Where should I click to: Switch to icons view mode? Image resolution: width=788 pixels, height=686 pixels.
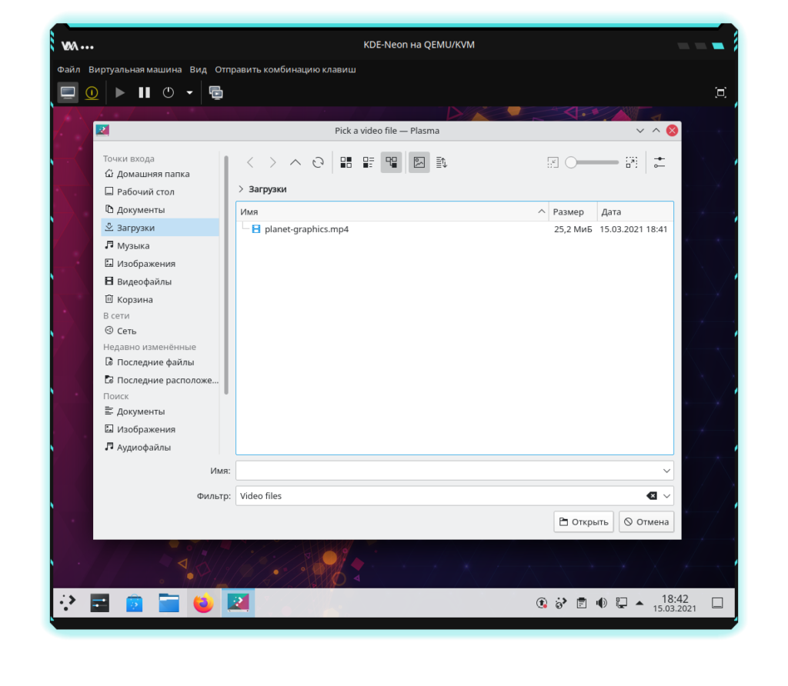coord(346,162)
